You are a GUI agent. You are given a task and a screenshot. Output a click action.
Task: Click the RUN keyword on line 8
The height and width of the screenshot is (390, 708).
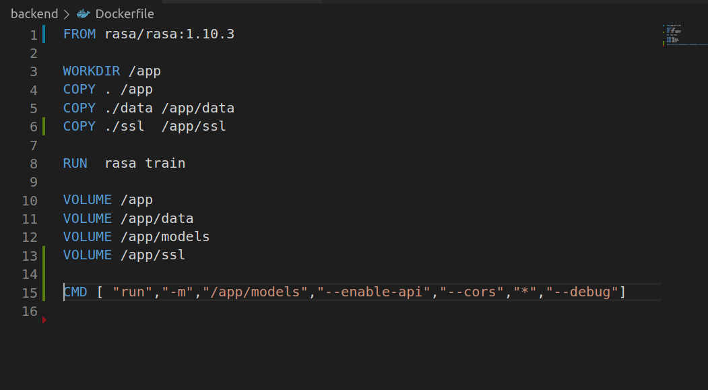click(75, 163)
